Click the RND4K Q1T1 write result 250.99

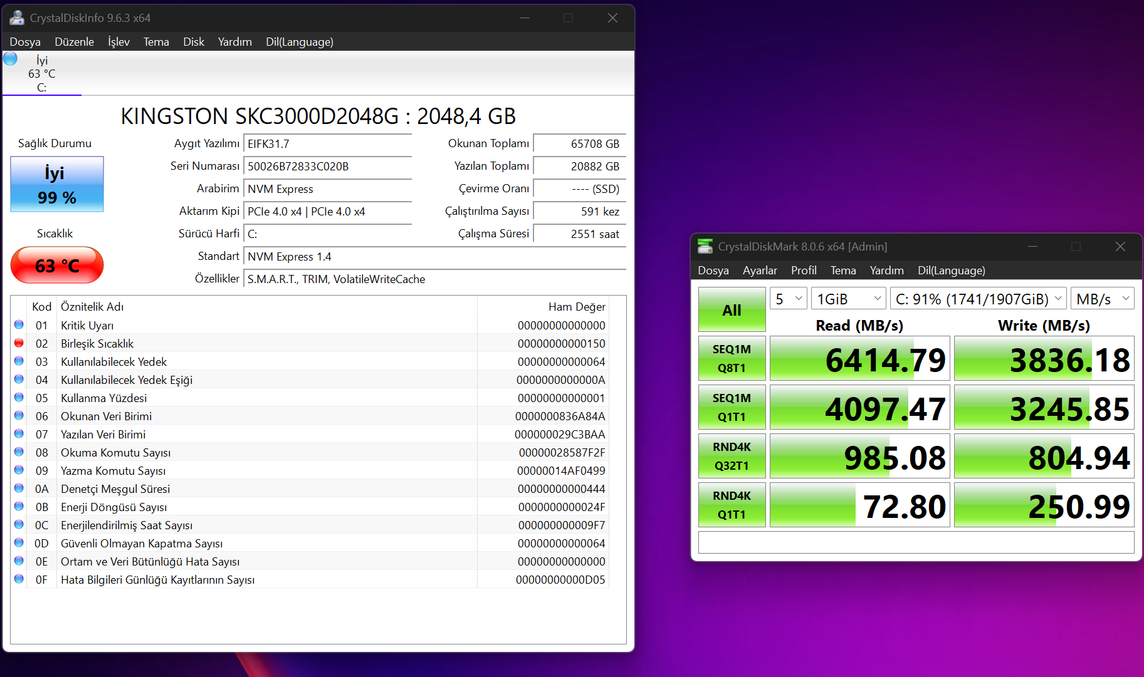[1044, 505]
